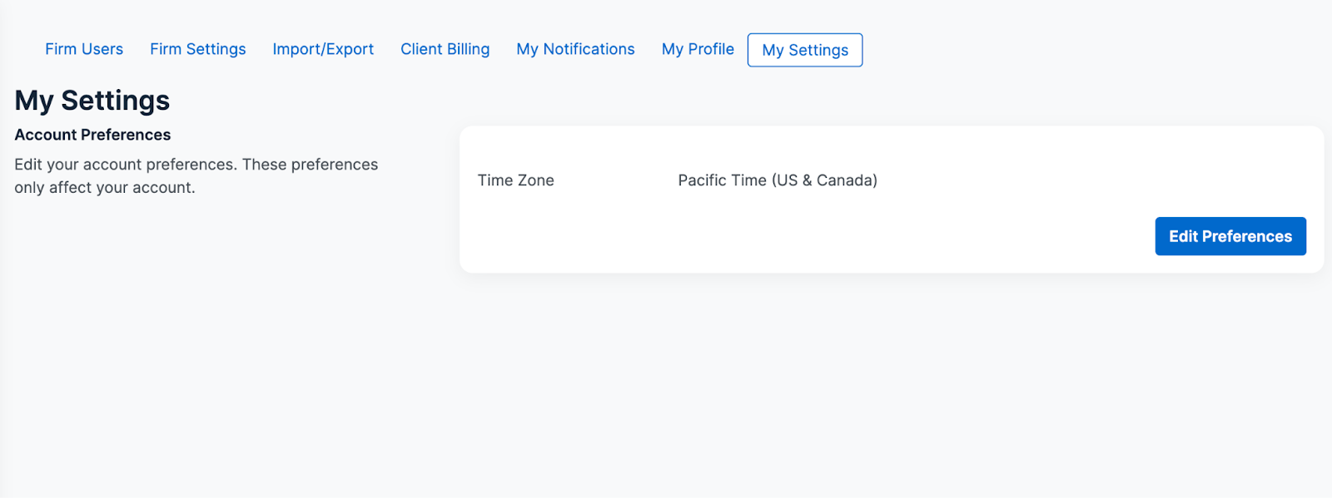Select the outlined My Settings tab

click(x=805, y=50)
